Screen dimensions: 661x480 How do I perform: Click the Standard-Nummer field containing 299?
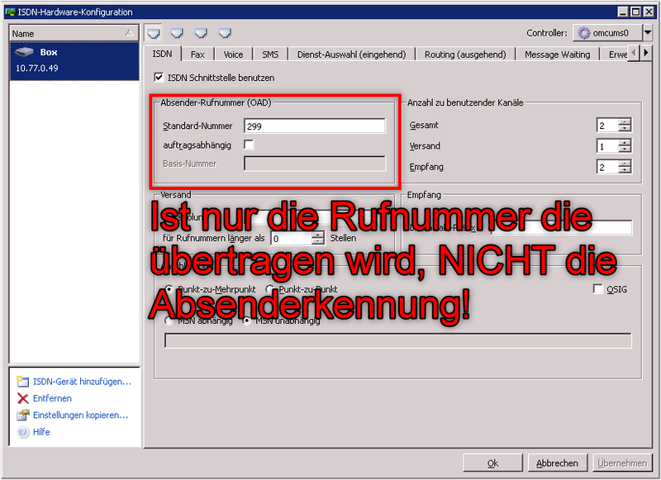pyautogui.click(x=314, y=126)
